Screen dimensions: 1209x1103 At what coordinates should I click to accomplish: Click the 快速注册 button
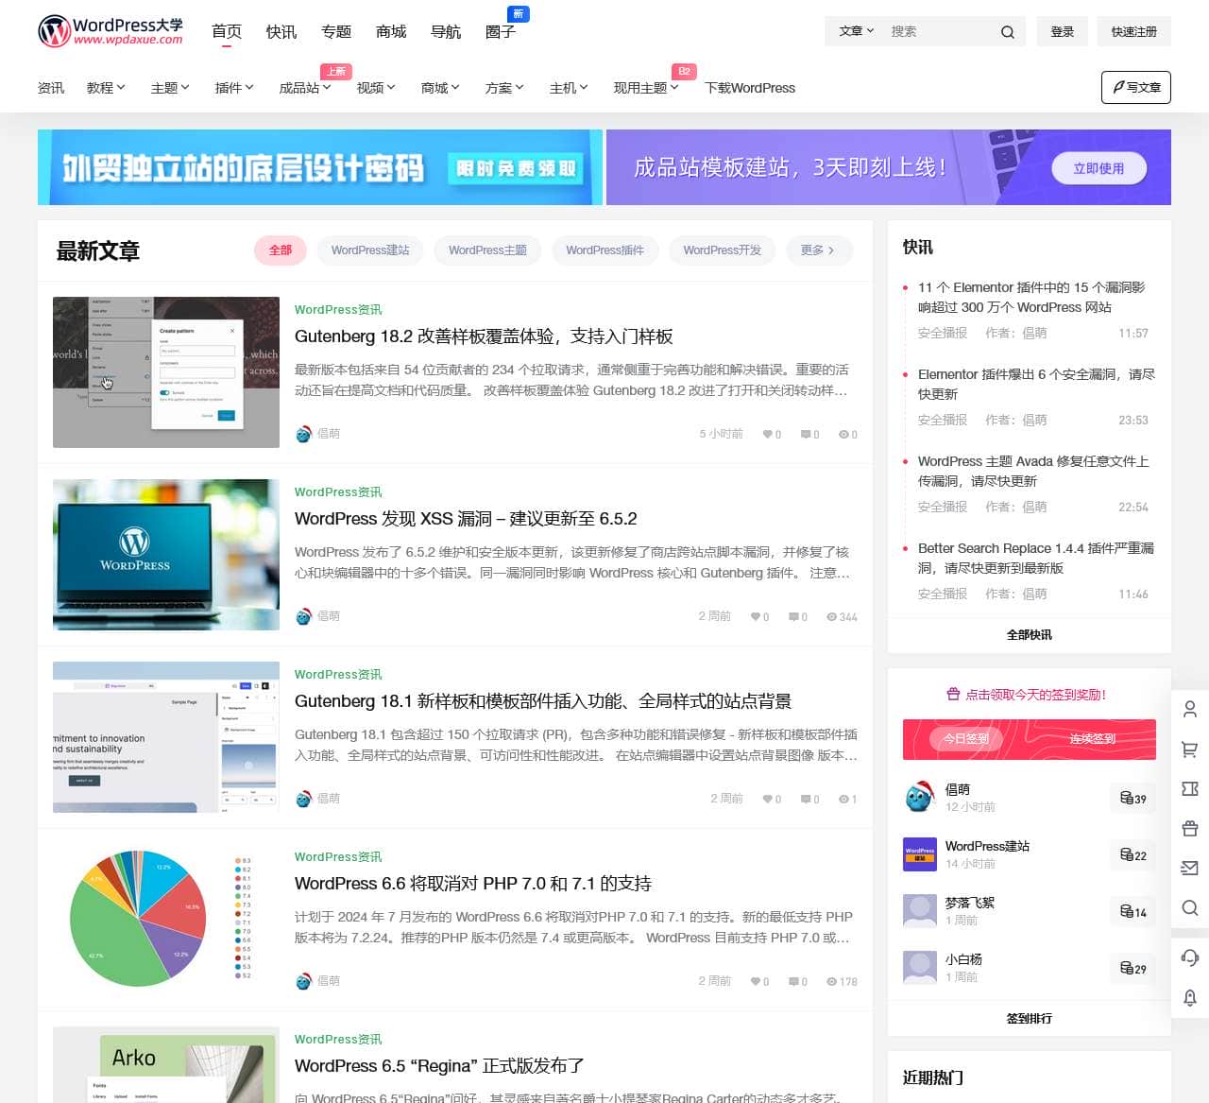click(1134, 31)
